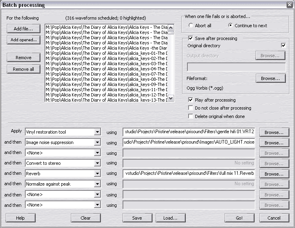The height and width of the screenshot is (228, 295).
Task: Toggle Play after processing
Action: coord(191,100)
